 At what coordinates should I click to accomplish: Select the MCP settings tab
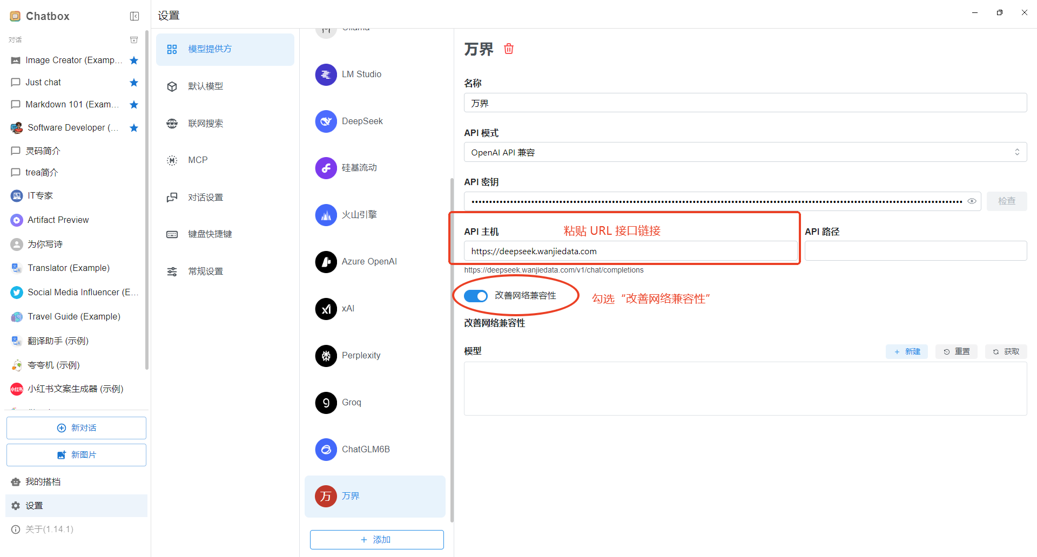tap(225, 160)
